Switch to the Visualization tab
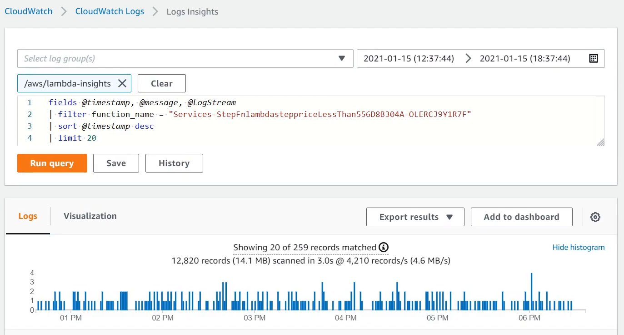624x335 pixels. coord(90,216)
